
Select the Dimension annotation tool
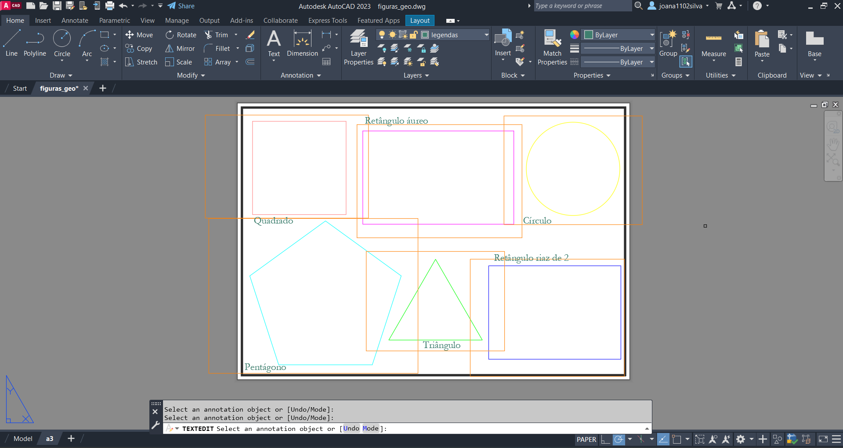(302, 44)
